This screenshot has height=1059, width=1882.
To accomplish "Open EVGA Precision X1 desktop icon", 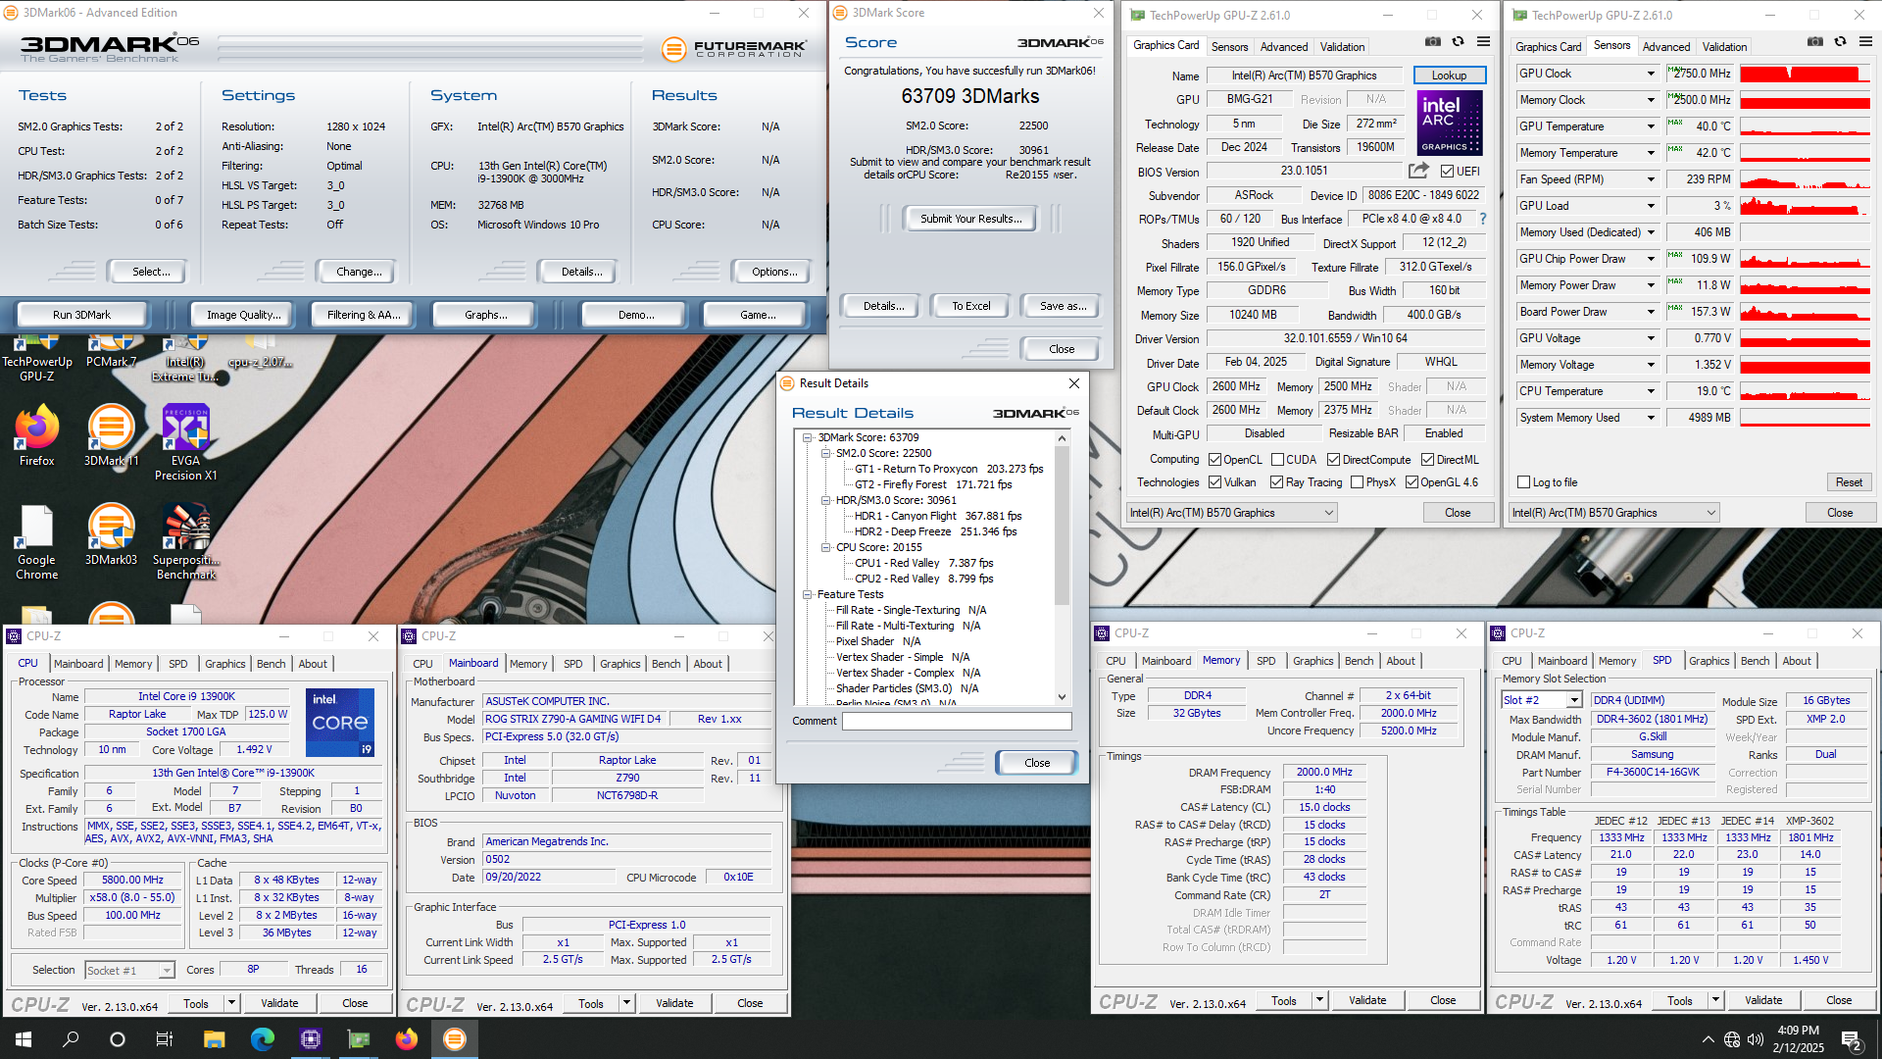I will click(x=185, y=443).
